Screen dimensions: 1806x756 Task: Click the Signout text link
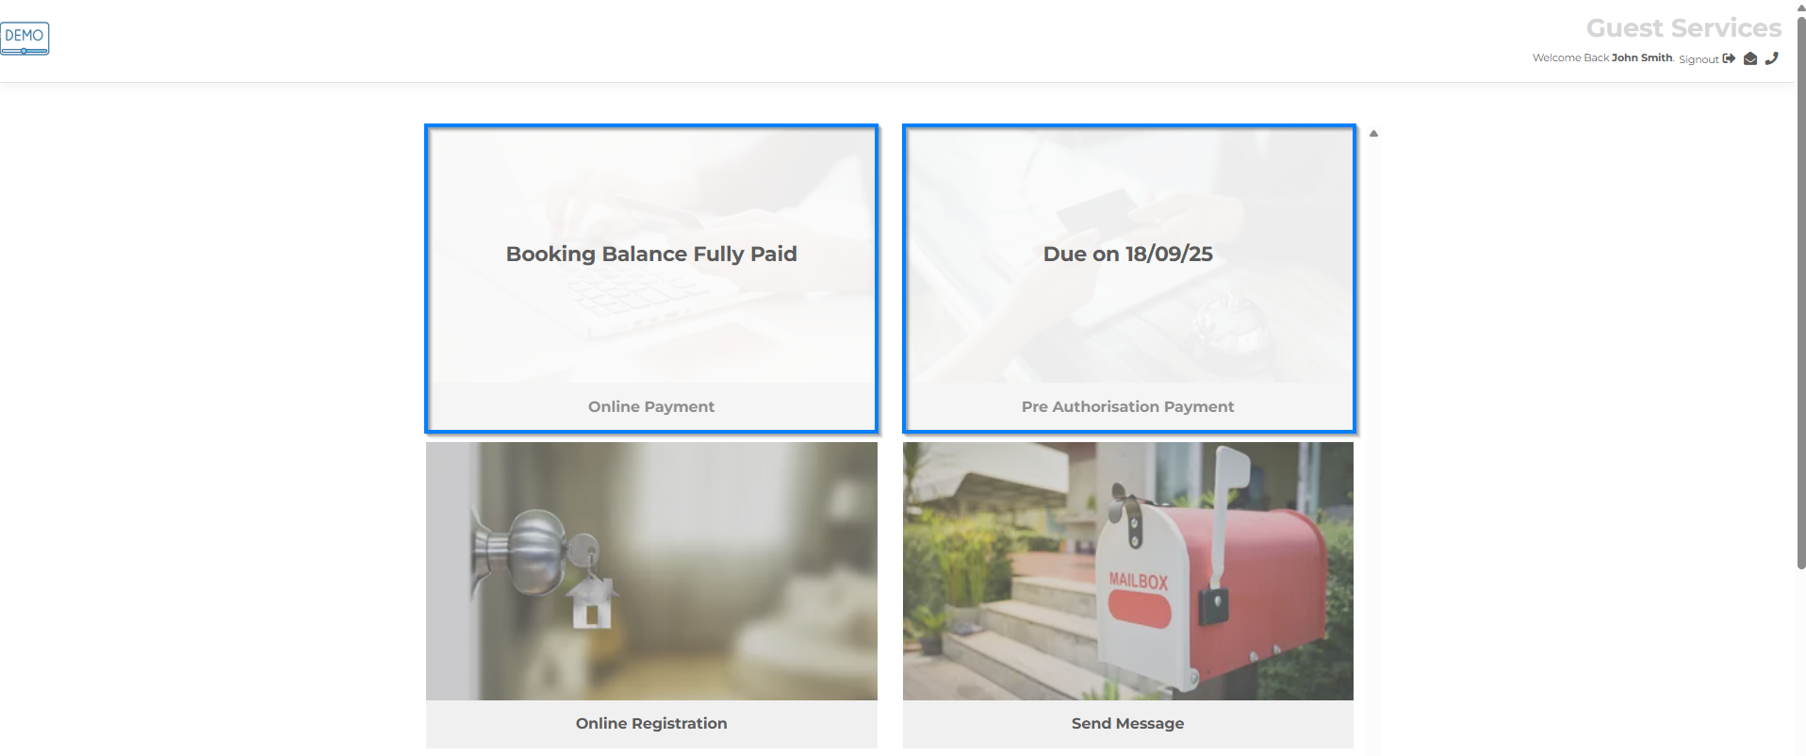point(1699,59)
